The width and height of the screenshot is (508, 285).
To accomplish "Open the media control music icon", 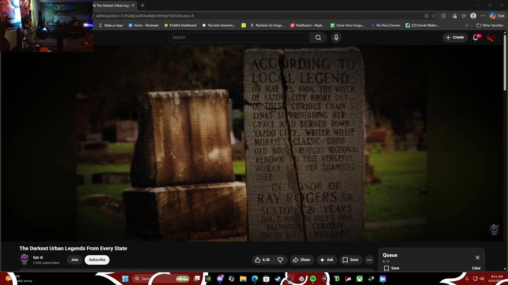I will click(x=454, y=16).
